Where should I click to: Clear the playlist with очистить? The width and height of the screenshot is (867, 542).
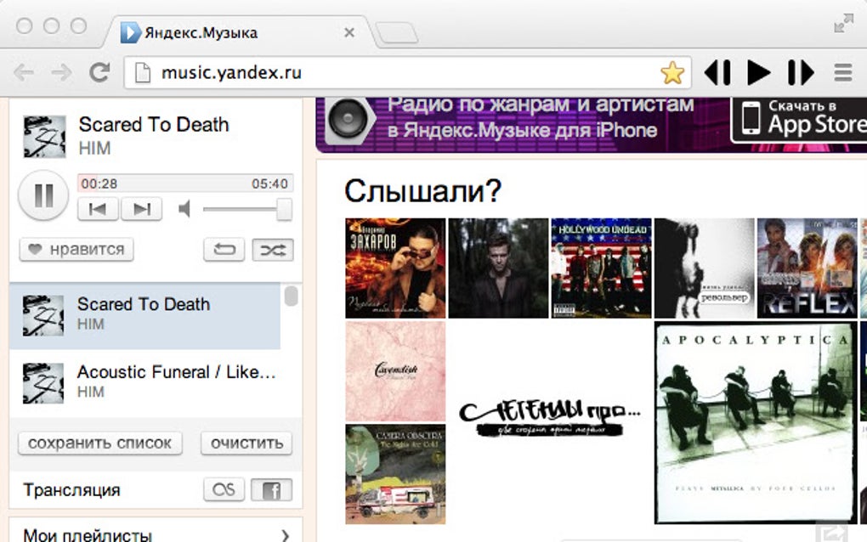click(246, 443)
